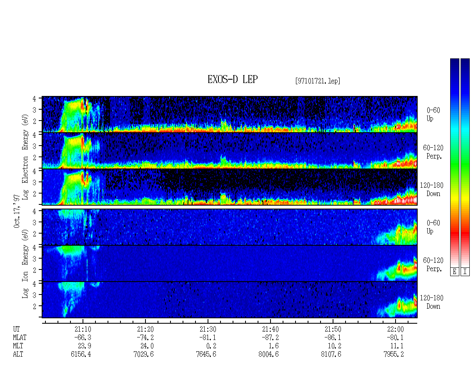Click the electron color scale bar labeled E
The height and width of the screenshot is (365, 471).
coord(454,162)
